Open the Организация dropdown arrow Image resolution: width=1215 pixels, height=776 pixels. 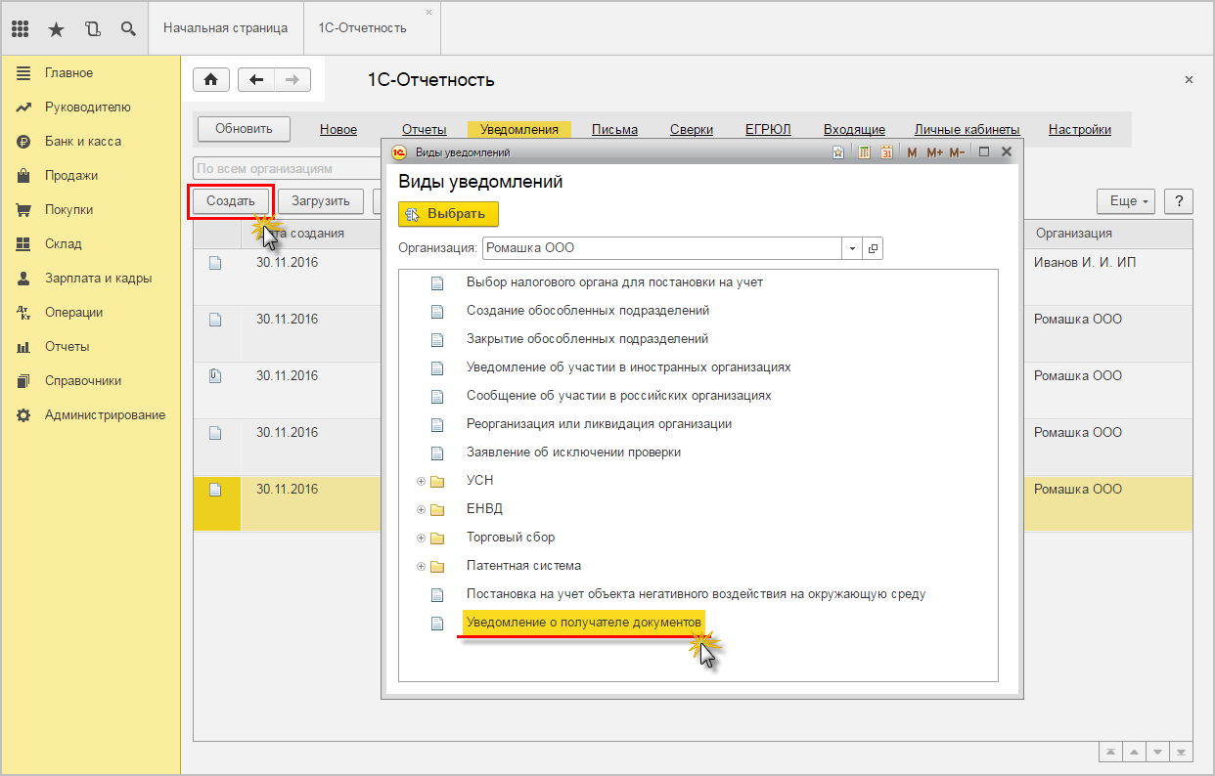[852, 248]
